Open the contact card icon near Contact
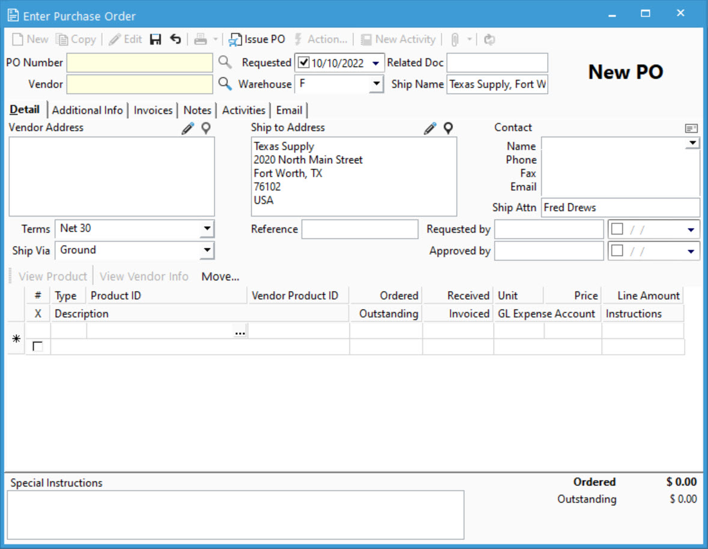 [691, 128]
